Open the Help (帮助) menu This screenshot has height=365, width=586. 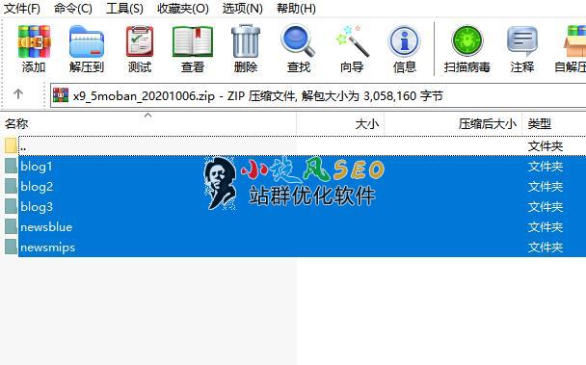coord(296,9)
